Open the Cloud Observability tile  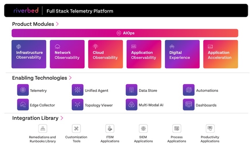pyautogui.click(x=105, y=54)
